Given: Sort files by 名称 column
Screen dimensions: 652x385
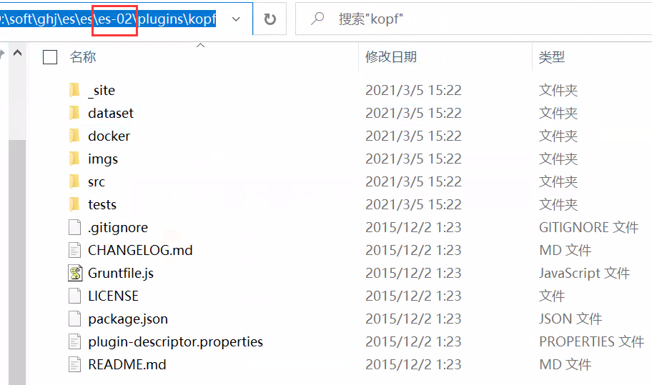Looking at the screenshot, I should click(83, 57).
